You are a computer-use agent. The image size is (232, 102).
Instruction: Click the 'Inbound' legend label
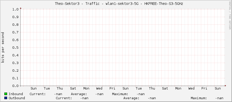click(x=16, y=94)
